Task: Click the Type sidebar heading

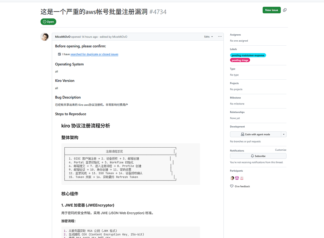Action: pyautogui.click(x=233, y=69)
